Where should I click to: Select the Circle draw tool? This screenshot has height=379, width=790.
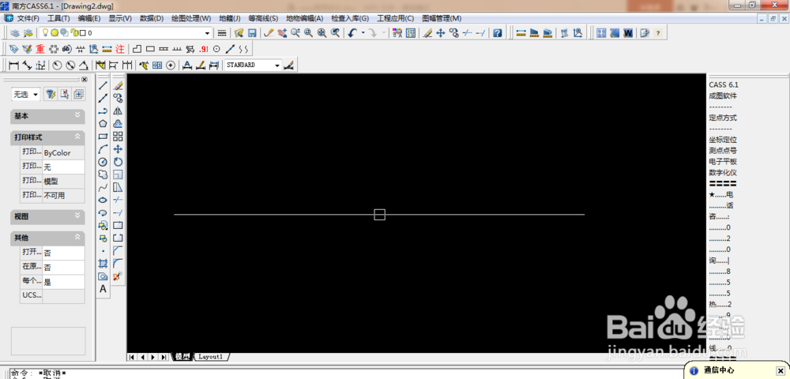[x=103, y=162]
